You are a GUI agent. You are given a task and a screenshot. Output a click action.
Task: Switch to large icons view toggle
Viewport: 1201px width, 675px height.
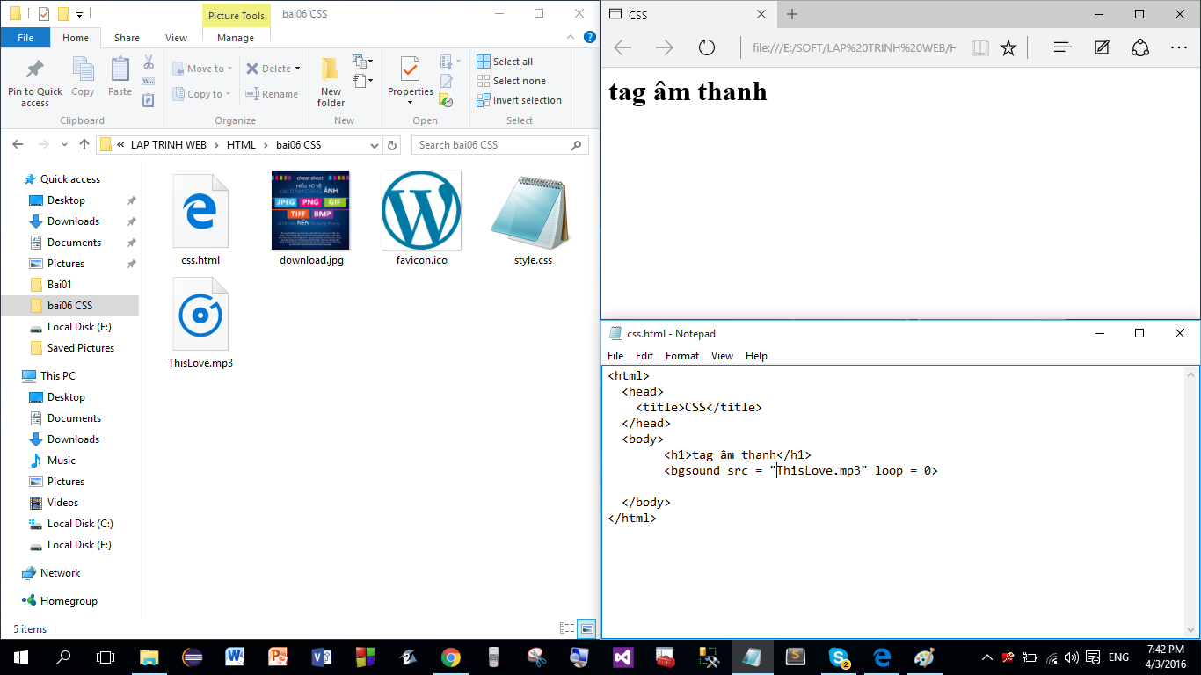pyautogui.click(x=586, y=628)
